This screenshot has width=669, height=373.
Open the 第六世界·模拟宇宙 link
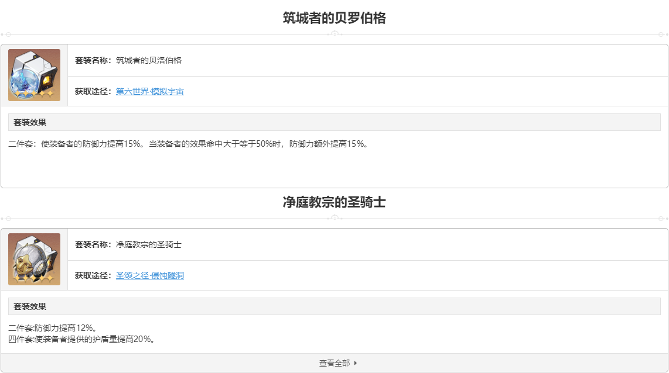[150, 92]
